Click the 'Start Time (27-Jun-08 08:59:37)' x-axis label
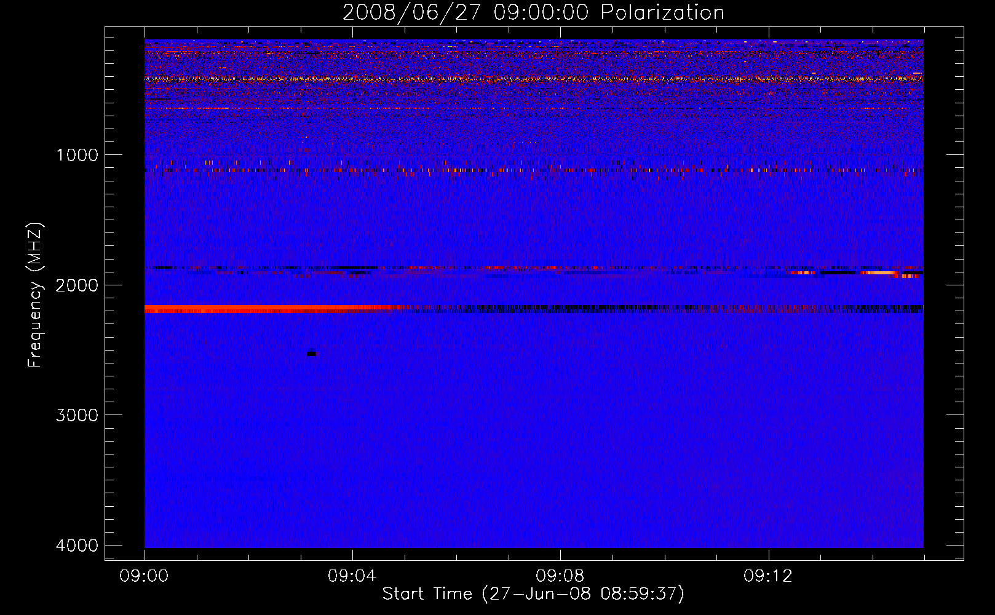Viewport: 995px width, 615px height. [533, 594]
